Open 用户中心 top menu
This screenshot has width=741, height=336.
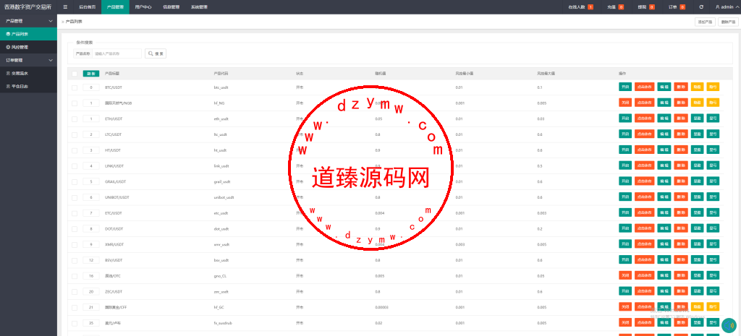point(143,7)
